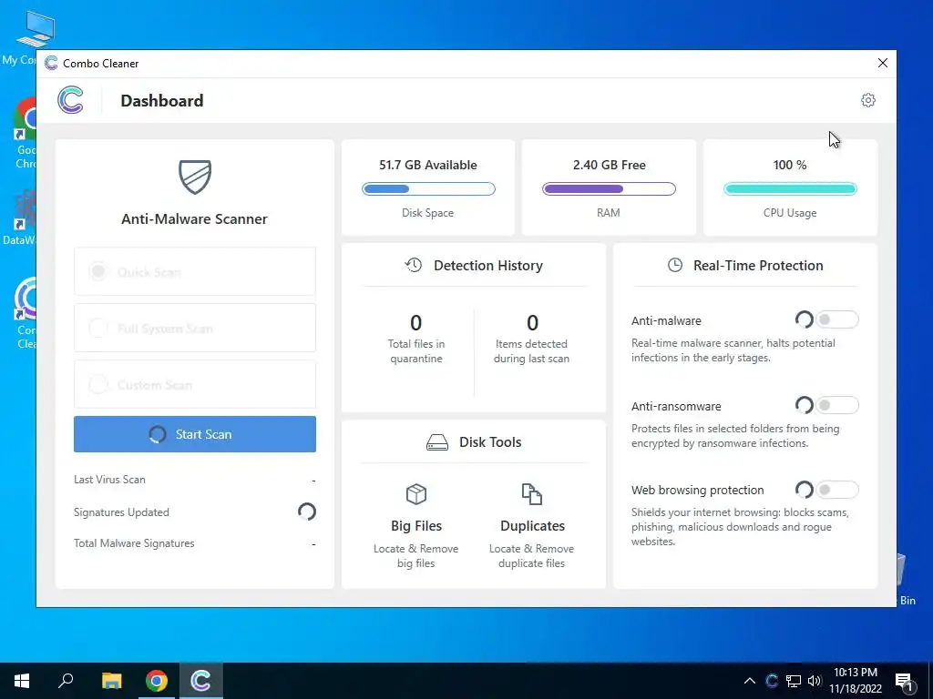Open settings via the gear icon

868,100
